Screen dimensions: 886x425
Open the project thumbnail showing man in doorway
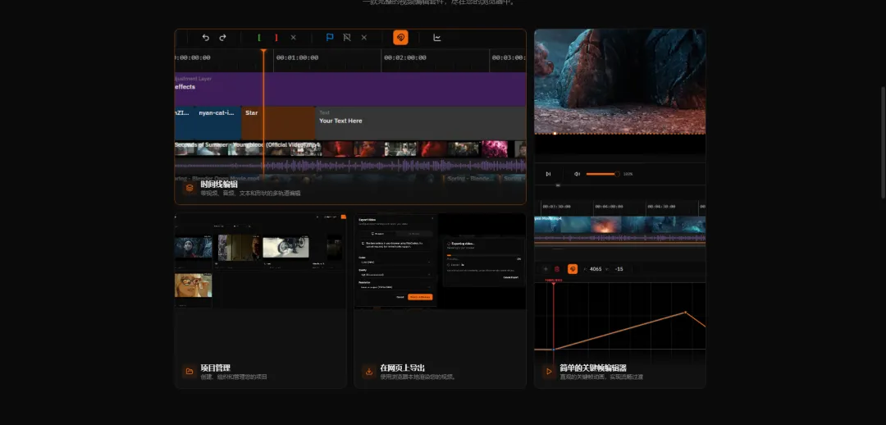click(x=239, y=248)
